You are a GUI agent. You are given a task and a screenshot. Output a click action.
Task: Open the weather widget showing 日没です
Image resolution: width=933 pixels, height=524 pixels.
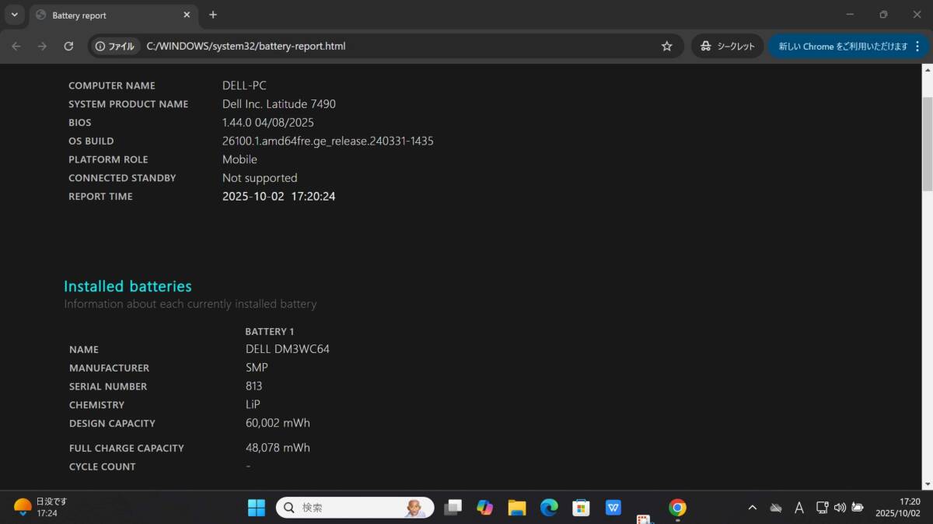[40, 508]
